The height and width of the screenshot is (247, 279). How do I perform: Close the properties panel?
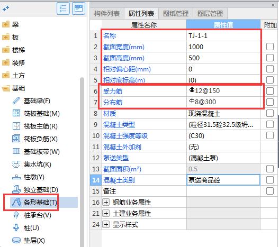[273, 5]
